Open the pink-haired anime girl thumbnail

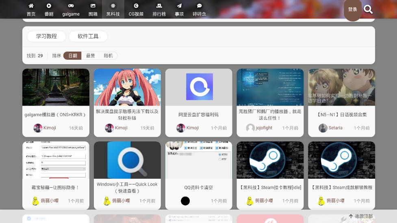127,87
